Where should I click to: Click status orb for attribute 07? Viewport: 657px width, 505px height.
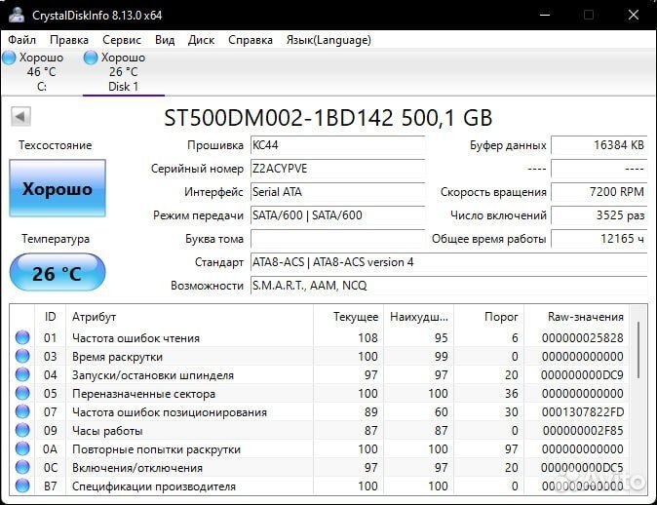(x=22, y=411)
